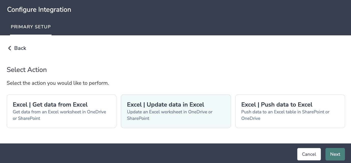The height and width of the screenshot is (163, 351).
Task: Click the Back link text
Action: point(20,48)
